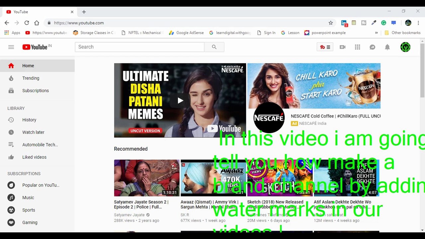This screenshot has height=239, width=425.
Task: Click the color picker eyedropper extension icon
Action: (374, 23)
